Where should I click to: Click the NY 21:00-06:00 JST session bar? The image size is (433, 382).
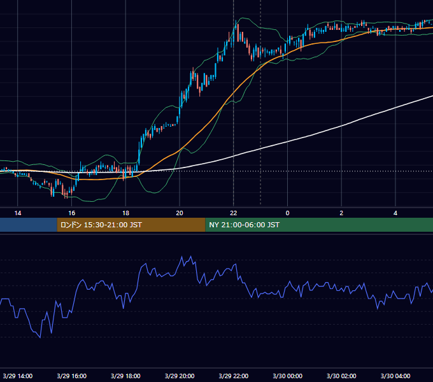point(319,225)
